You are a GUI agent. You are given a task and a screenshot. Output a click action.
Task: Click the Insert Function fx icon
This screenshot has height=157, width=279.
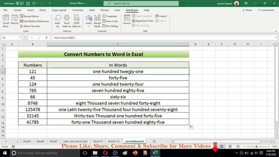click(x=47, y=38)
